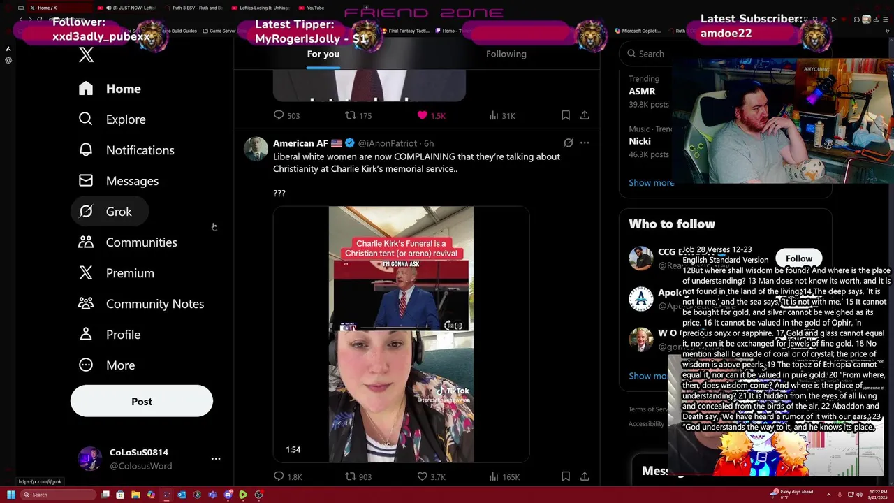Viewport: 894px width, 503px height.
Task: Open the Final Fantasy Tactics bookmark
Action: [405, 31]
